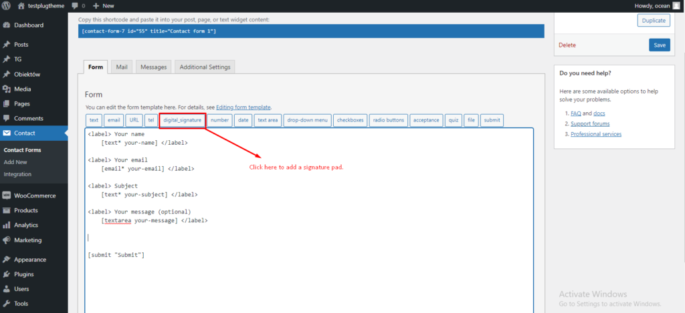Click the plus New icon

[x=96, y=6]
